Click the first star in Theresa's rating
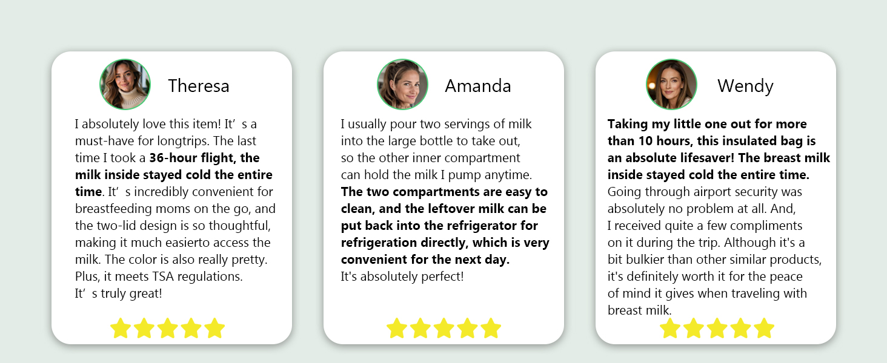Screen dimensions: 887x363 (121, 328)
